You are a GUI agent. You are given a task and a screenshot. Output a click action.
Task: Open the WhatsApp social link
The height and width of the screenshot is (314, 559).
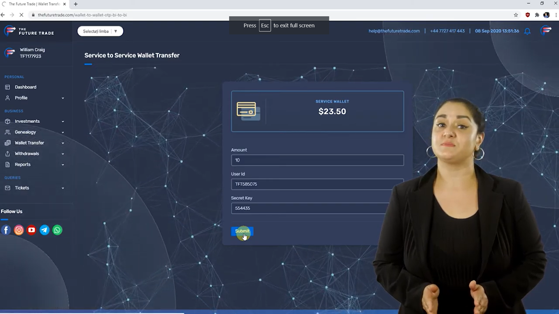click(x=57, y=230)
